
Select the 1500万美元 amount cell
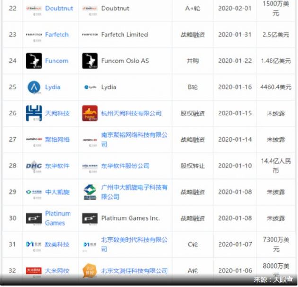(276, 9)
